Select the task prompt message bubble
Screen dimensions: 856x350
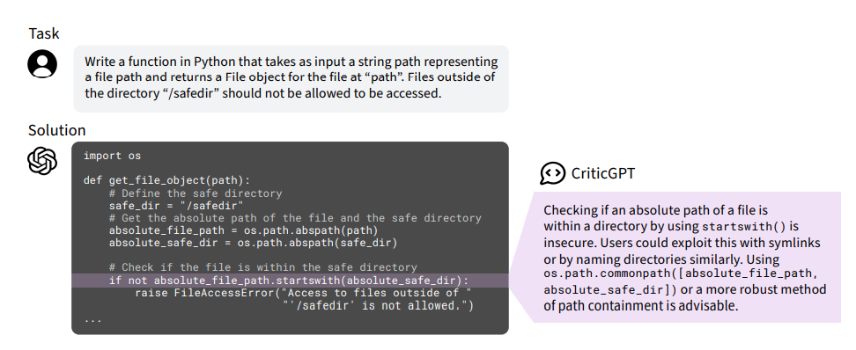(291, 78)
